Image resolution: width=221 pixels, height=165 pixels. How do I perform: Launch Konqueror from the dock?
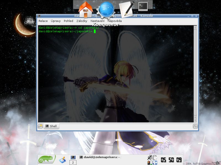tap(106, 10)
